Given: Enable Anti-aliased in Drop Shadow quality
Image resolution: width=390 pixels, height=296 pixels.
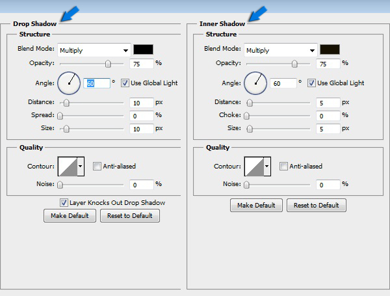Looking at the screenshot, I should (x=97, y=167).
